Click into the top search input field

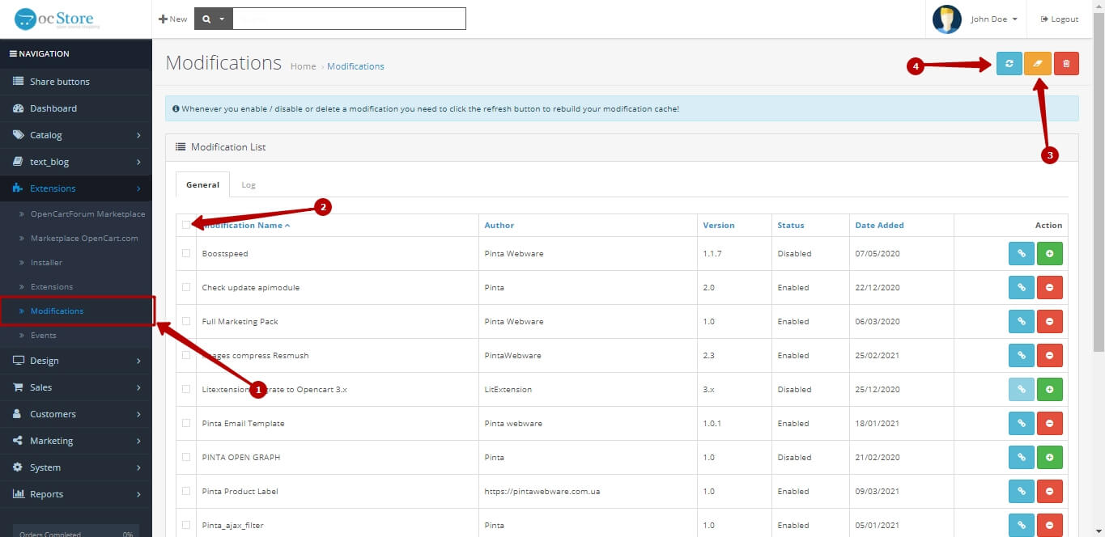point(349,19)
